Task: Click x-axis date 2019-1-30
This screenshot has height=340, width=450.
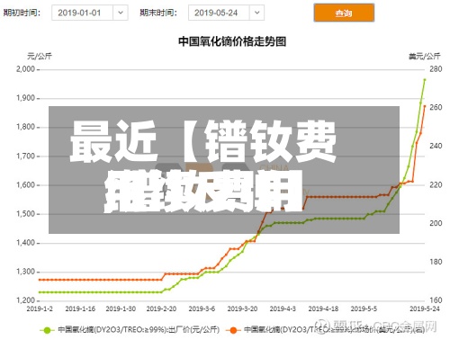Action: (x=121, y=309)
